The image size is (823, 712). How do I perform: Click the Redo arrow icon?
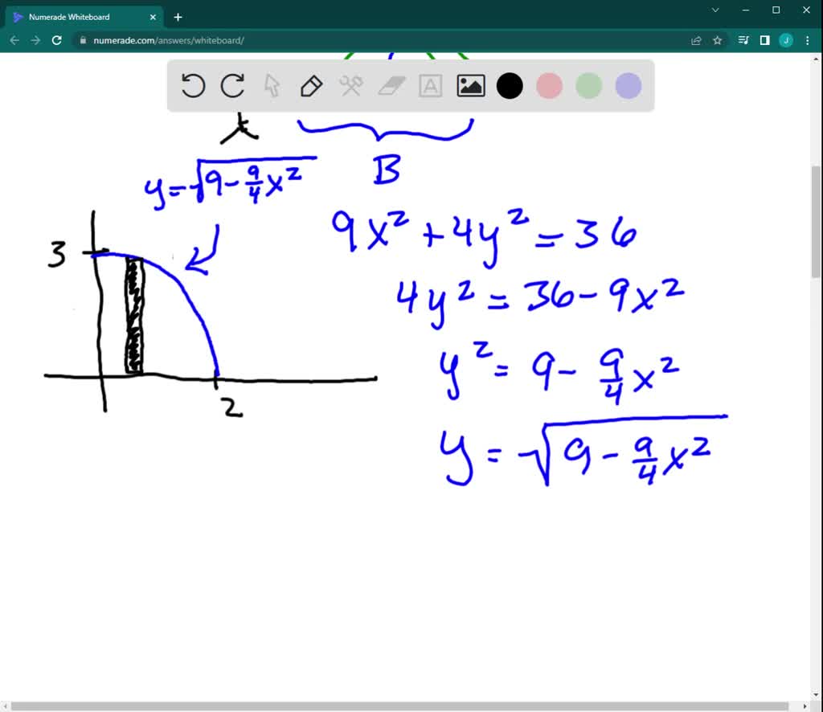tap(232, 85)
